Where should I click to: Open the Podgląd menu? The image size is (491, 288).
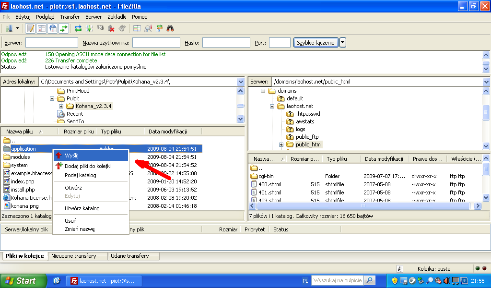pyautogui.click(x=45, y=17)
